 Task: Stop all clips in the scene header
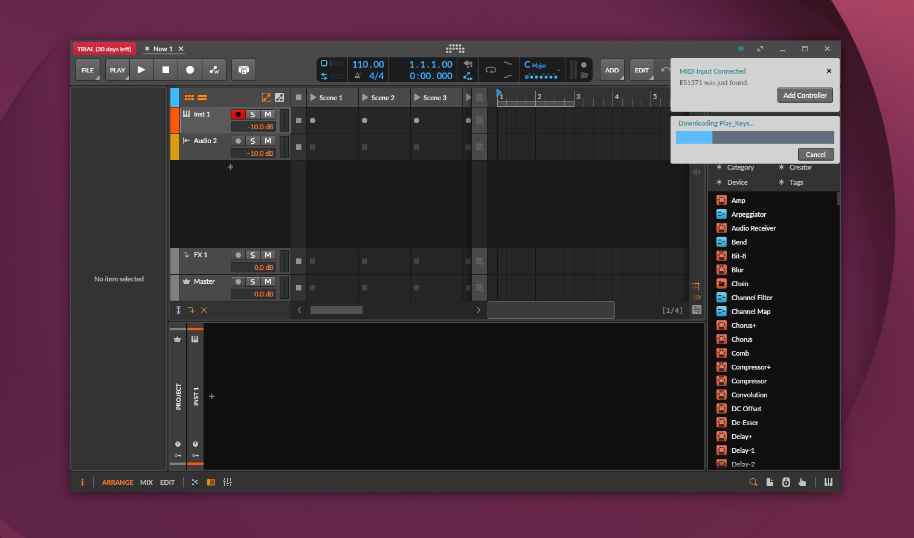point(298,97)
